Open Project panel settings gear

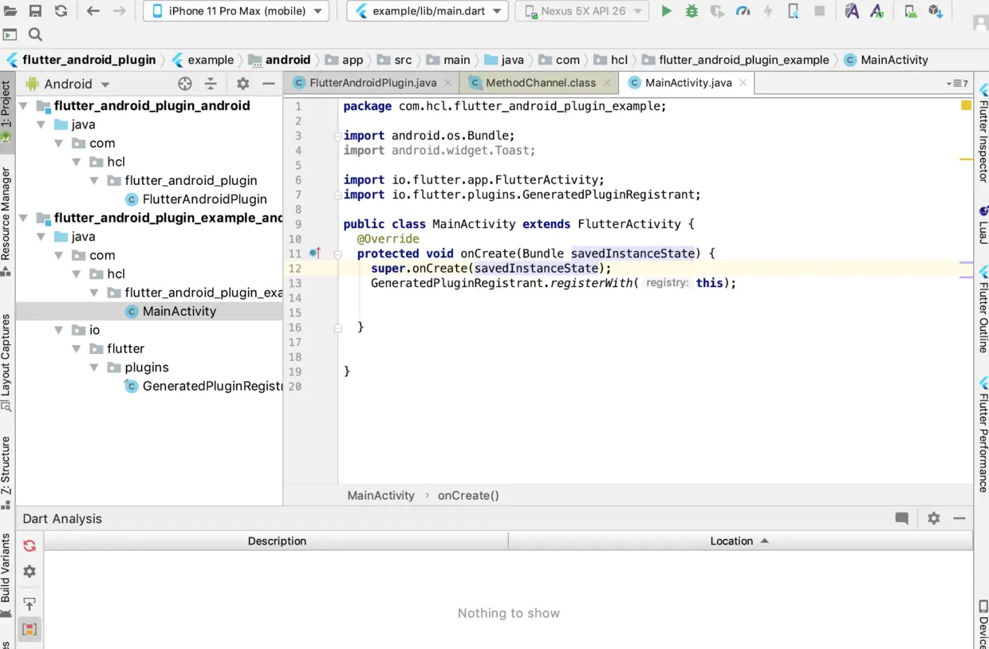point(243,84)
